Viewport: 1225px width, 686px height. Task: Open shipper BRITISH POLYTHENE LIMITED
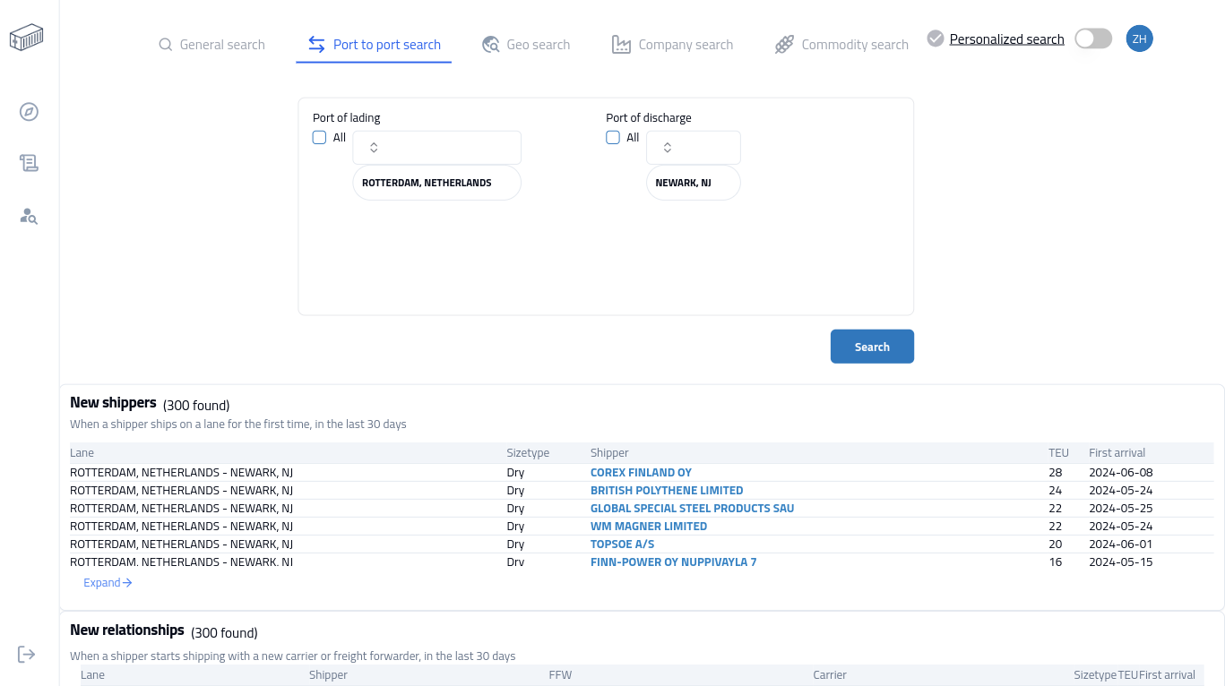click(667, 491)
